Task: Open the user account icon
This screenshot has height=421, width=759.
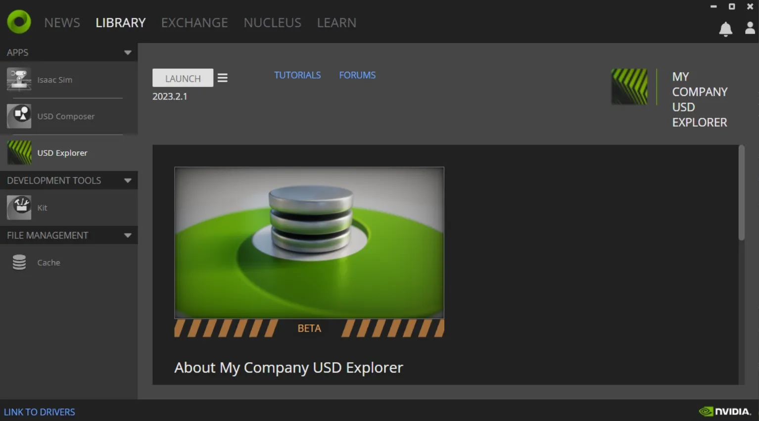Action: coord(750,28)
